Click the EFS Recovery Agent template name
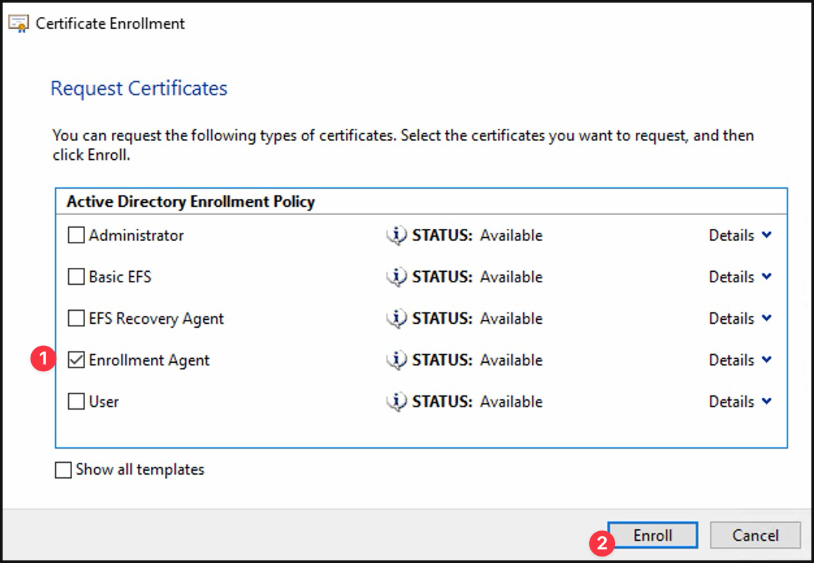Viewport: 814px width, 563px height. (157, 319)
